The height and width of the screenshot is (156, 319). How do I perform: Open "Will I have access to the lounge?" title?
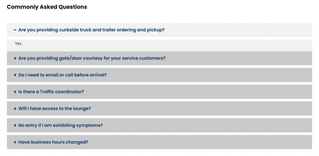pyautogui.click(x=55, y=109)
